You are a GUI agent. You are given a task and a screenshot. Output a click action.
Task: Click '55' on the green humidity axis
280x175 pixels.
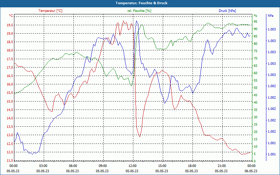(x=255, y=80)
